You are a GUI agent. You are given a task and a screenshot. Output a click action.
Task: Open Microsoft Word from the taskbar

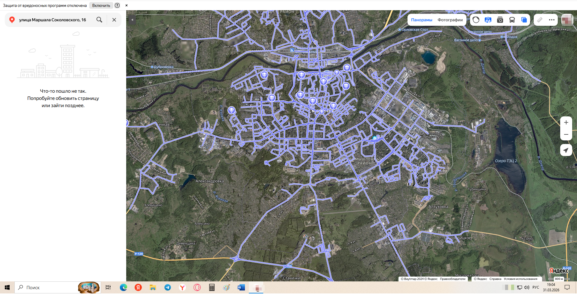coord(241,287)
